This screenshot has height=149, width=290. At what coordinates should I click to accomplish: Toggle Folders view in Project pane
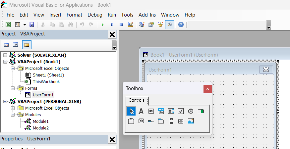(x=27, y=45)
